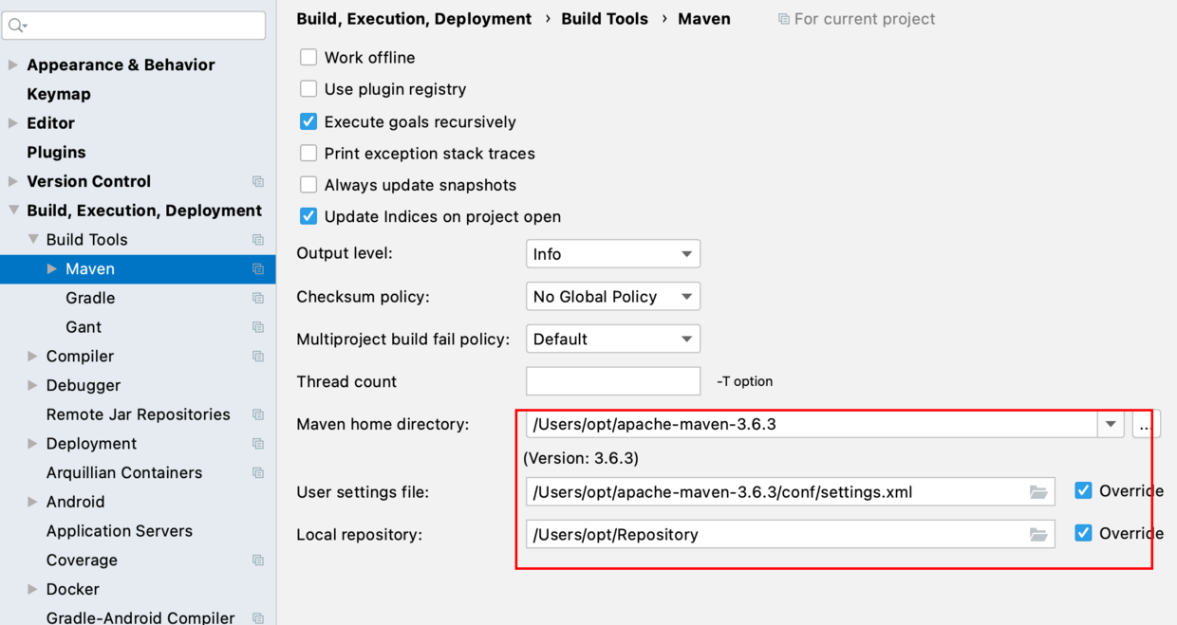Focus the settings search field
The width and height of the screenshot is (1177, 625).
(134, 26)
